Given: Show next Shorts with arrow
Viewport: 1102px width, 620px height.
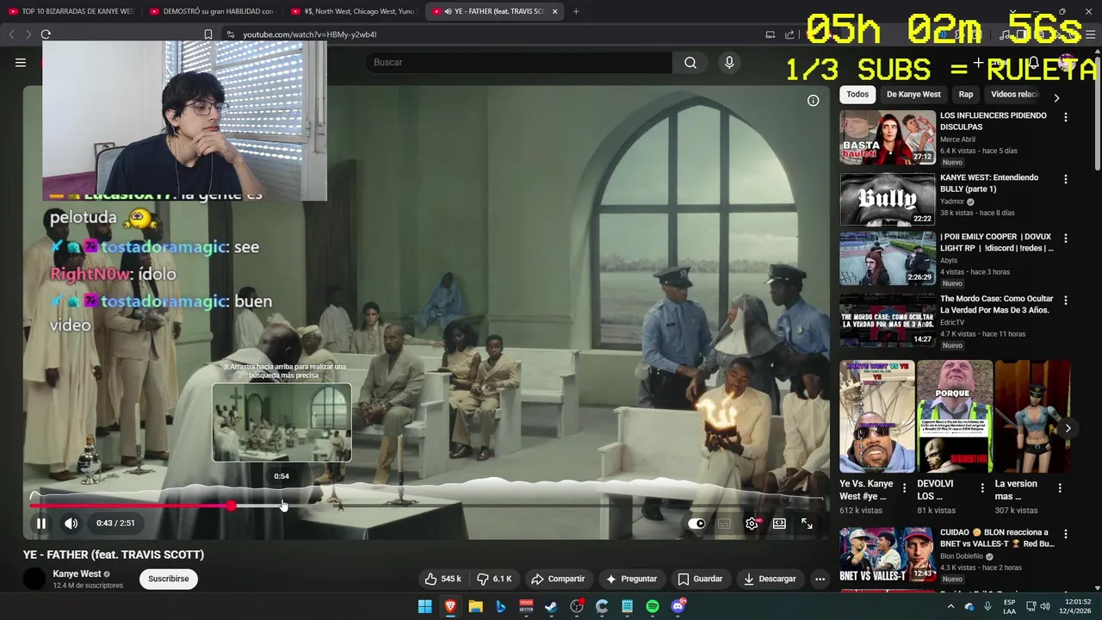Looking at the screenshot, I should point(1068,428).
